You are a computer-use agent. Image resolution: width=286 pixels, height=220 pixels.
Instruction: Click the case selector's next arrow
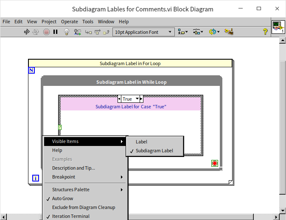coord(141,99)
